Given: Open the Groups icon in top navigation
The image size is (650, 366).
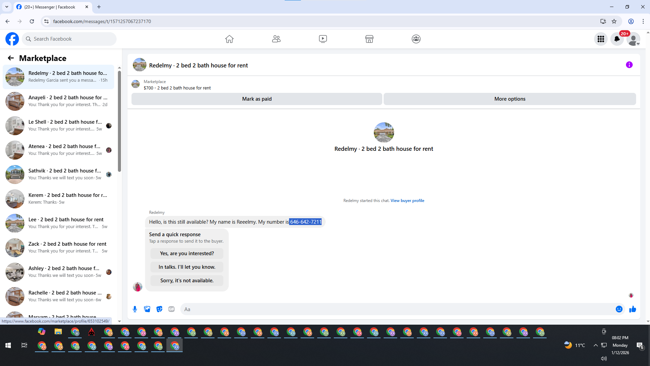Looking at the screenshot, I should 416,39.
